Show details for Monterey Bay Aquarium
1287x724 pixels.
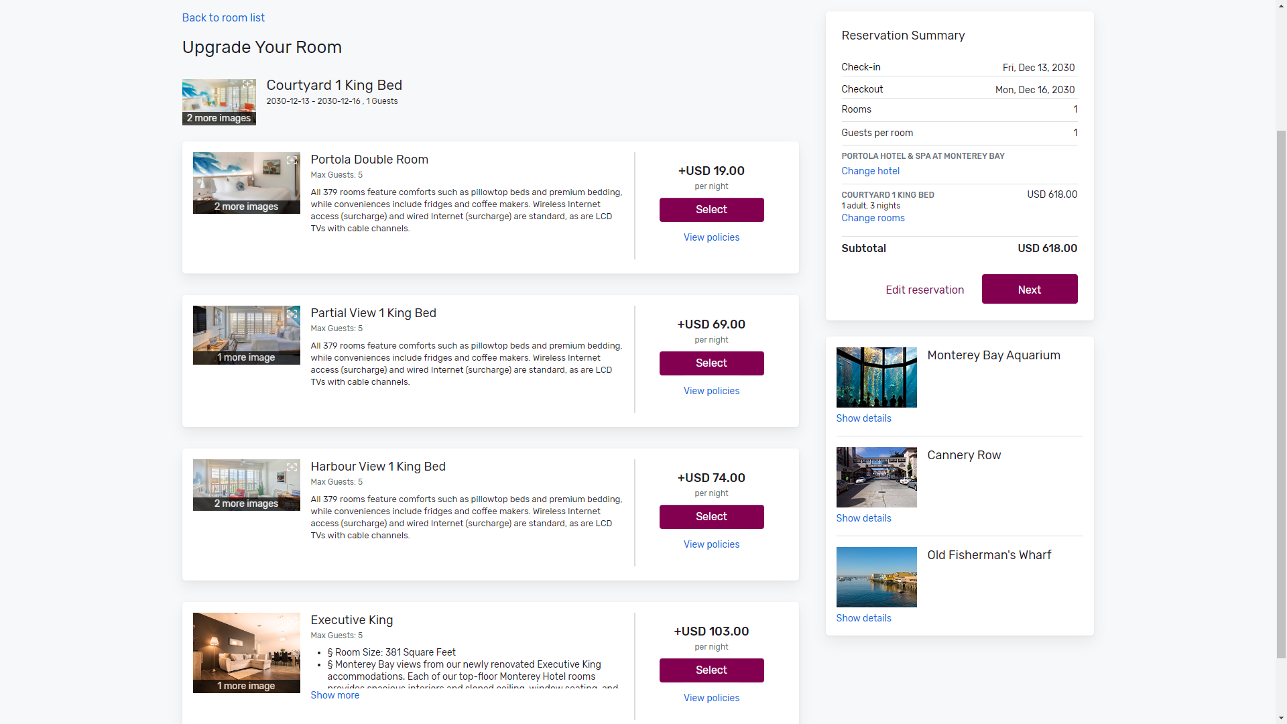pos(863,418)
